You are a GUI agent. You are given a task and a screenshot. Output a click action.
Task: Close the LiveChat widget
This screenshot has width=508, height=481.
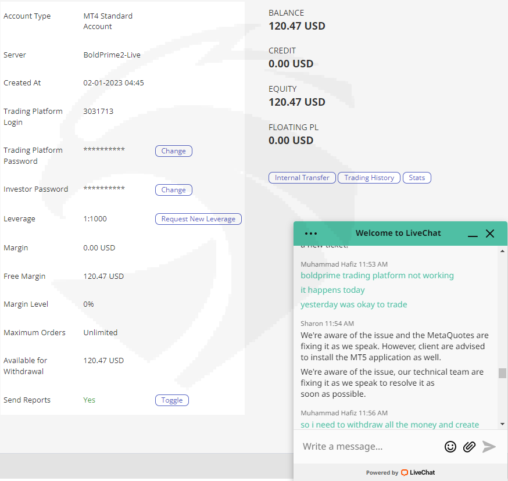coord(490,234)
